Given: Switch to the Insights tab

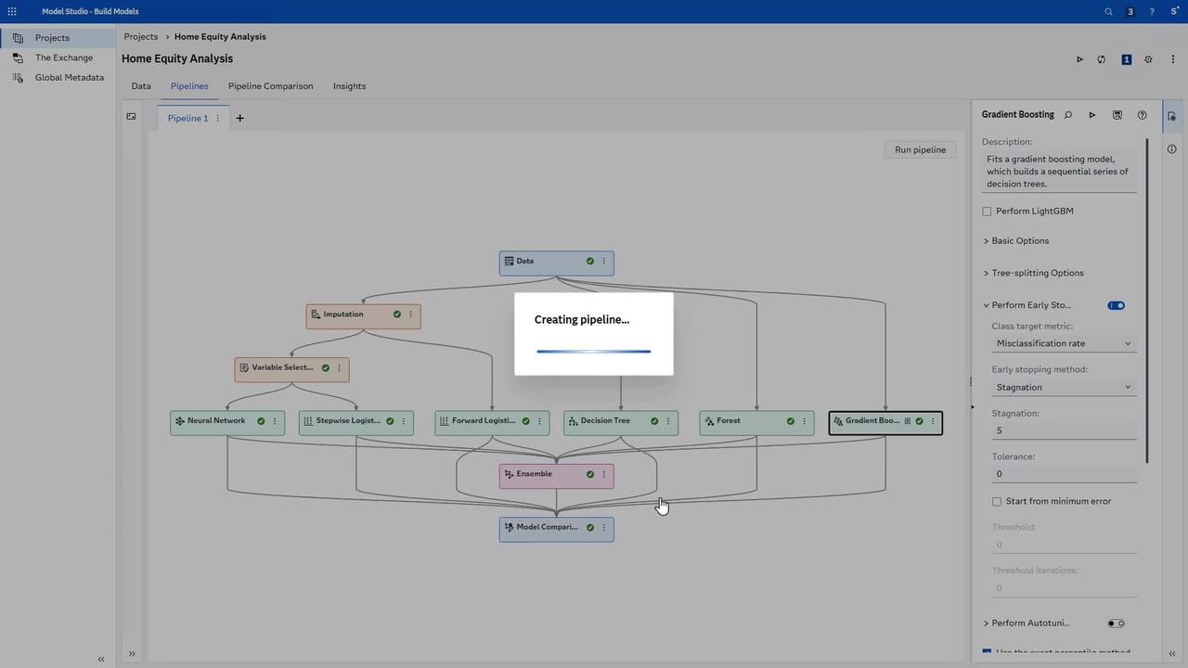Looking at the screenshot, I should pyautogui.click(x=349, y=86).
